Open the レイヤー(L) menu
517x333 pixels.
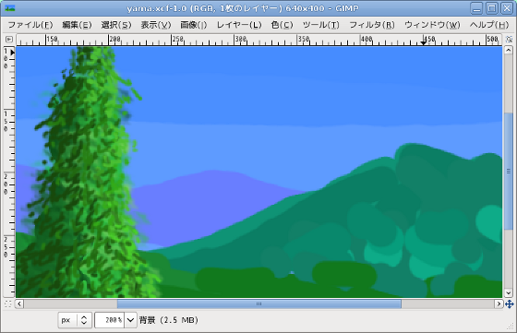pos(239,25)
